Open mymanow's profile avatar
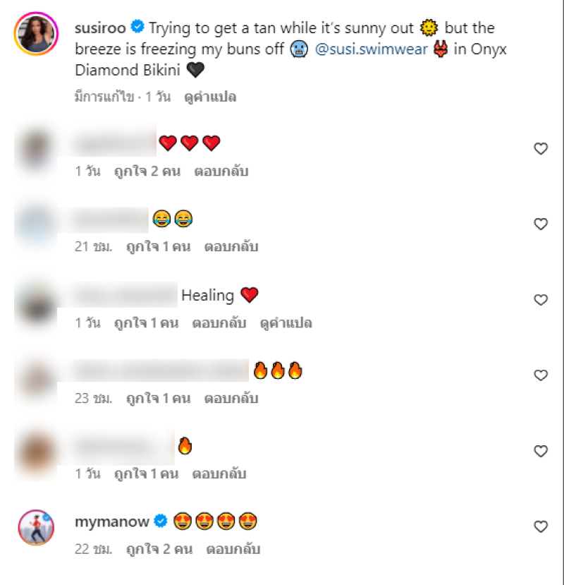The width and height of the screenshot is (564, 585). tap(36, 528)
